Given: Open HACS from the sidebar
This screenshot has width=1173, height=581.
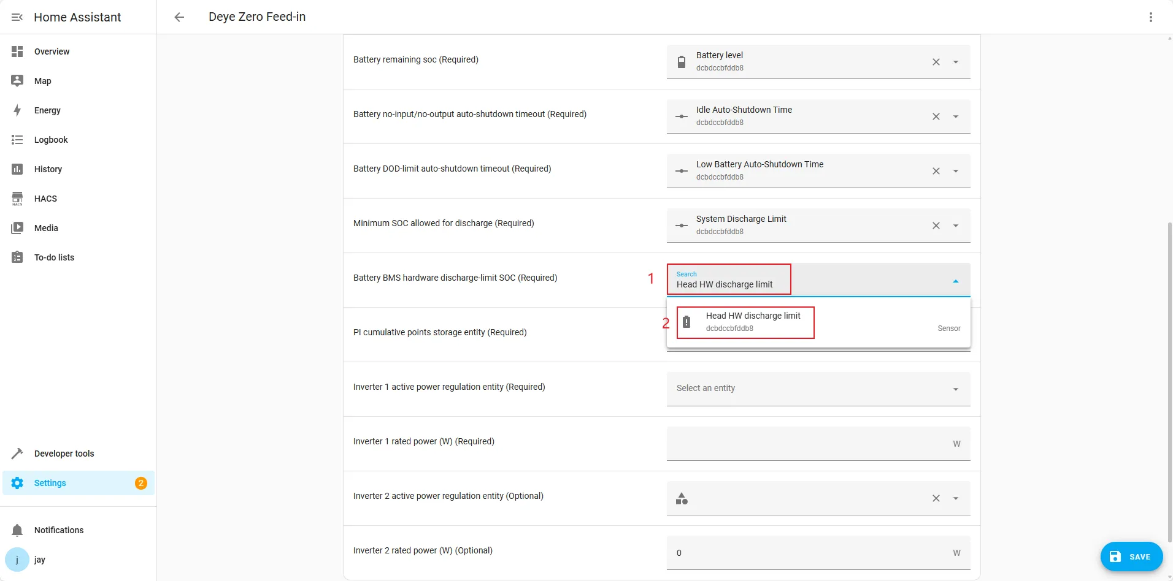Looking at the screenshot, I should pos(45,199).
